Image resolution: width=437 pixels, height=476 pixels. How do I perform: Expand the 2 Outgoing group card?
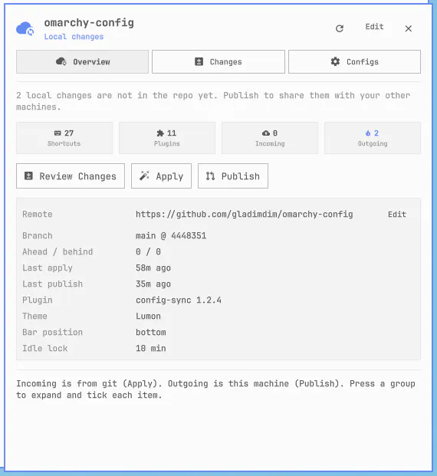click(x=373, y=138)
